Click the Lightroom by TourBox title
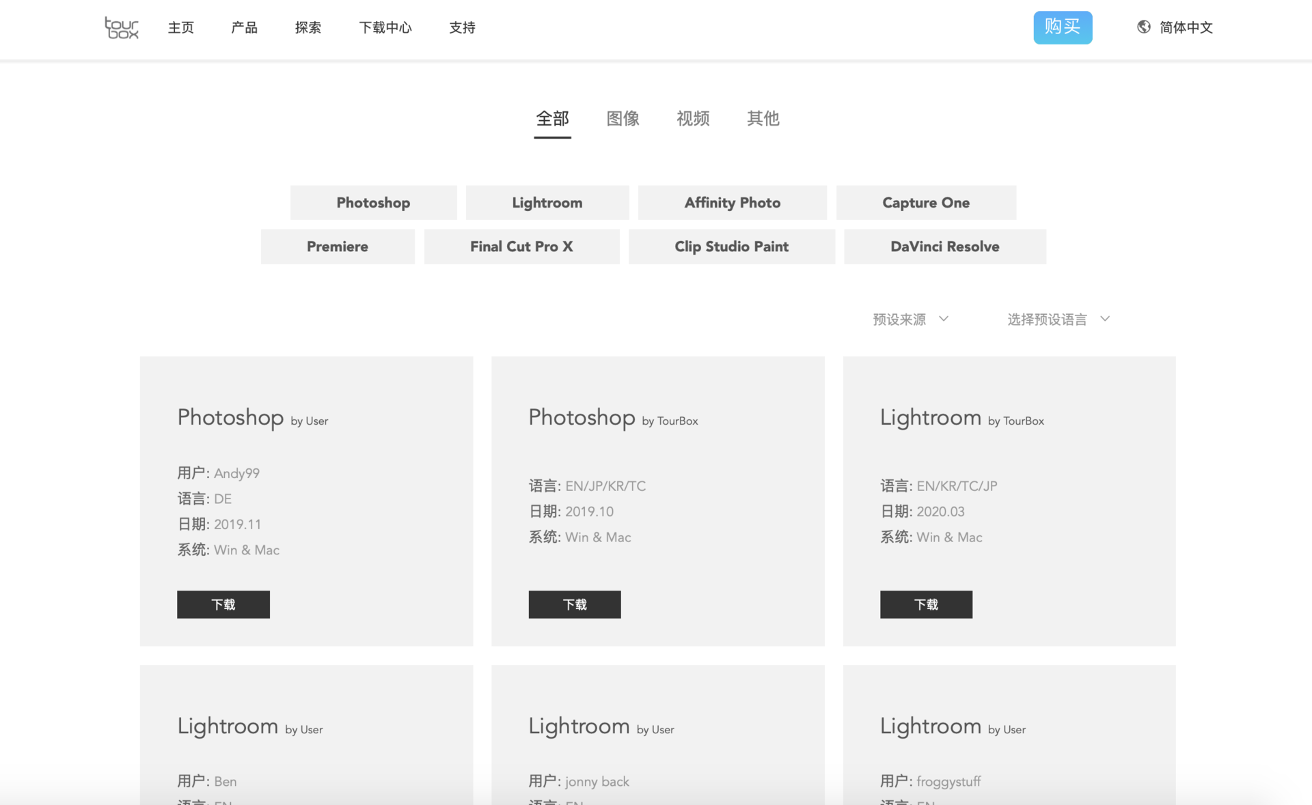The image size is (1312, 805). click(x=962, y=417)
